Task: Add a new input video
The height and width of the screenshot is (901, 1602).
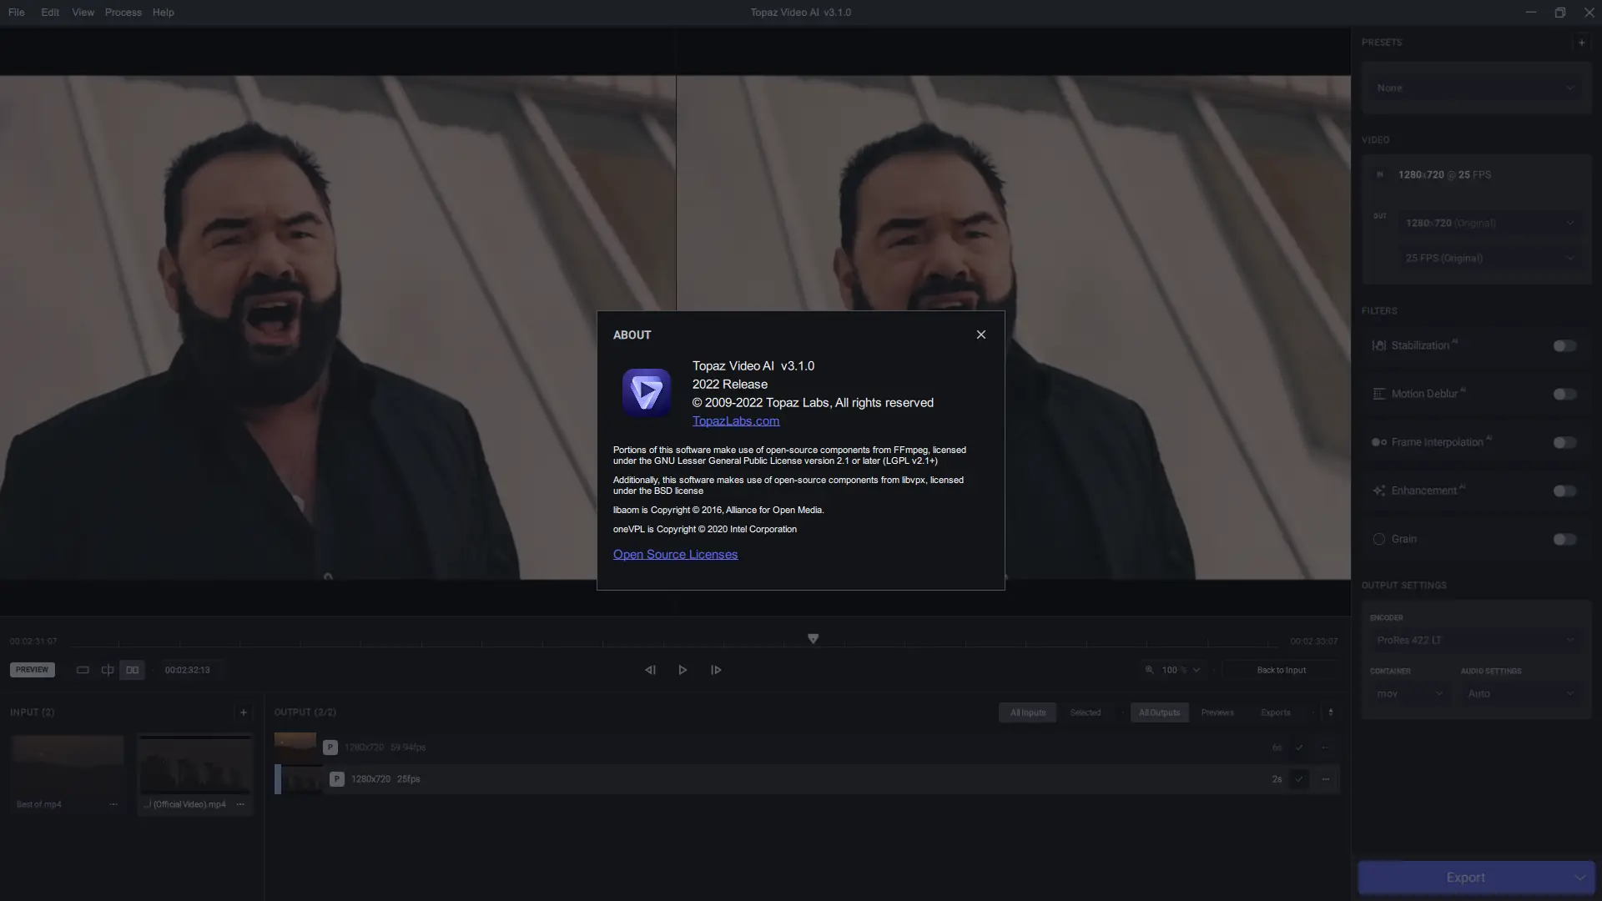Action: 243,712
